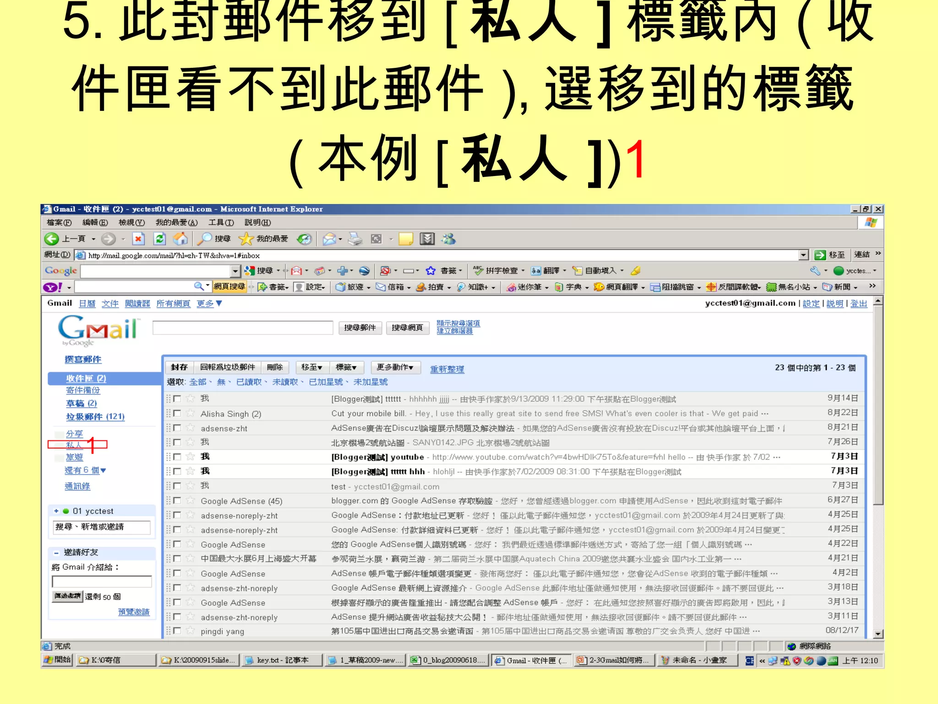The image size is (938, 704).
Task: Check the box for 中国最大水展 email
Action: 177,558
